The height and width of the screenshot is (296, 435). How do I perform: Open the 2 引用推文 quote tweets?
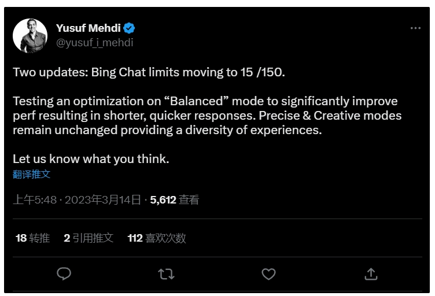[89, 238]
